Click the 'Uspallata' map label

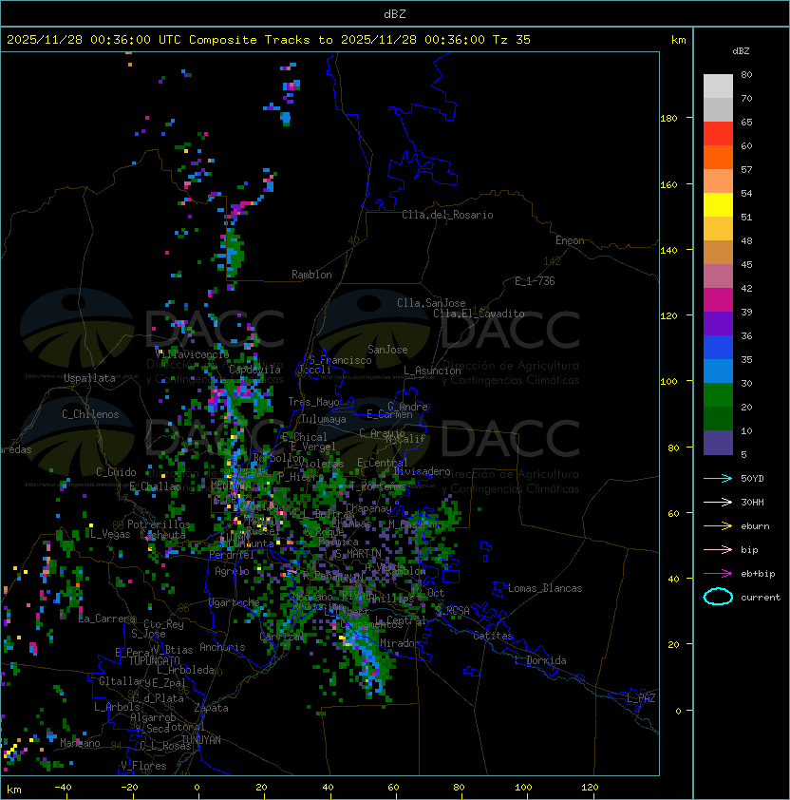(x=89, y=378)
